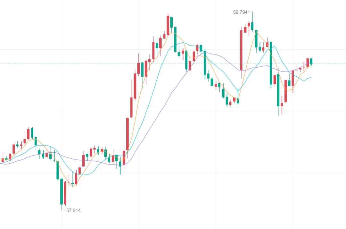Viewport: 346px width, 229px height.
Task: Click the green candle under the 59.794 high
Action: (252, 26)
